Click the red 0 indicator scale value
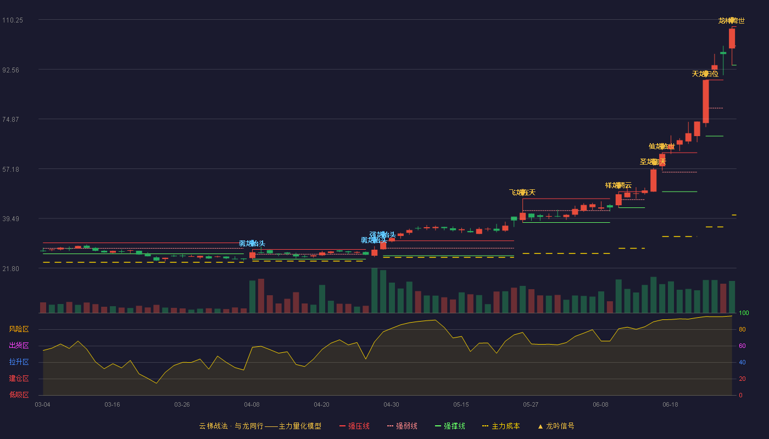This screenshot has height=439, width=769. coord(740,395)
